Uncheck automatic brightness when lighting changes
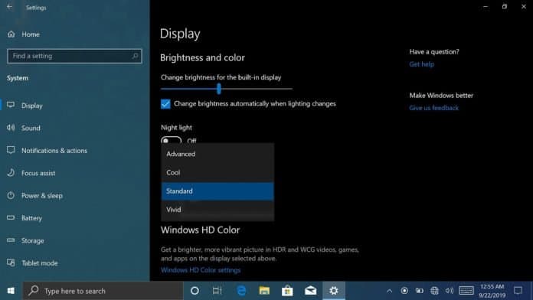This screenshot has height=300, width=533. click(165, 103)
